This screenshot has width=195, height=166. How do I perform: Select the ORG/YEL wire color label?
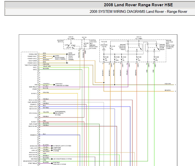[x=46, y=92]
